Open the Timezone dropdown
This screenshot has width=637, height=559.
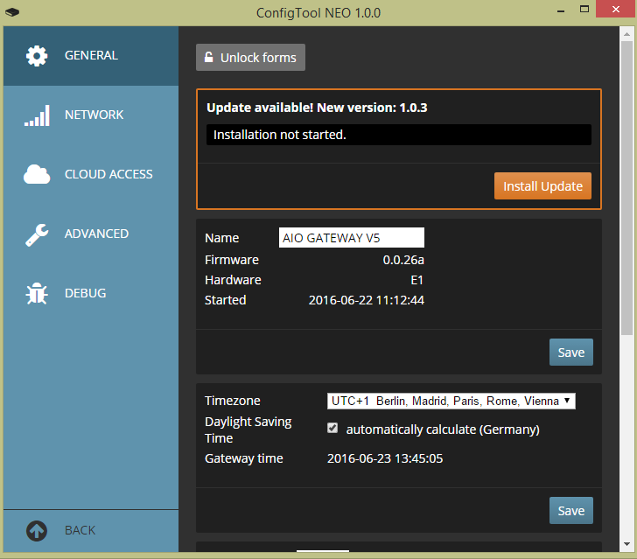point(451,401)
